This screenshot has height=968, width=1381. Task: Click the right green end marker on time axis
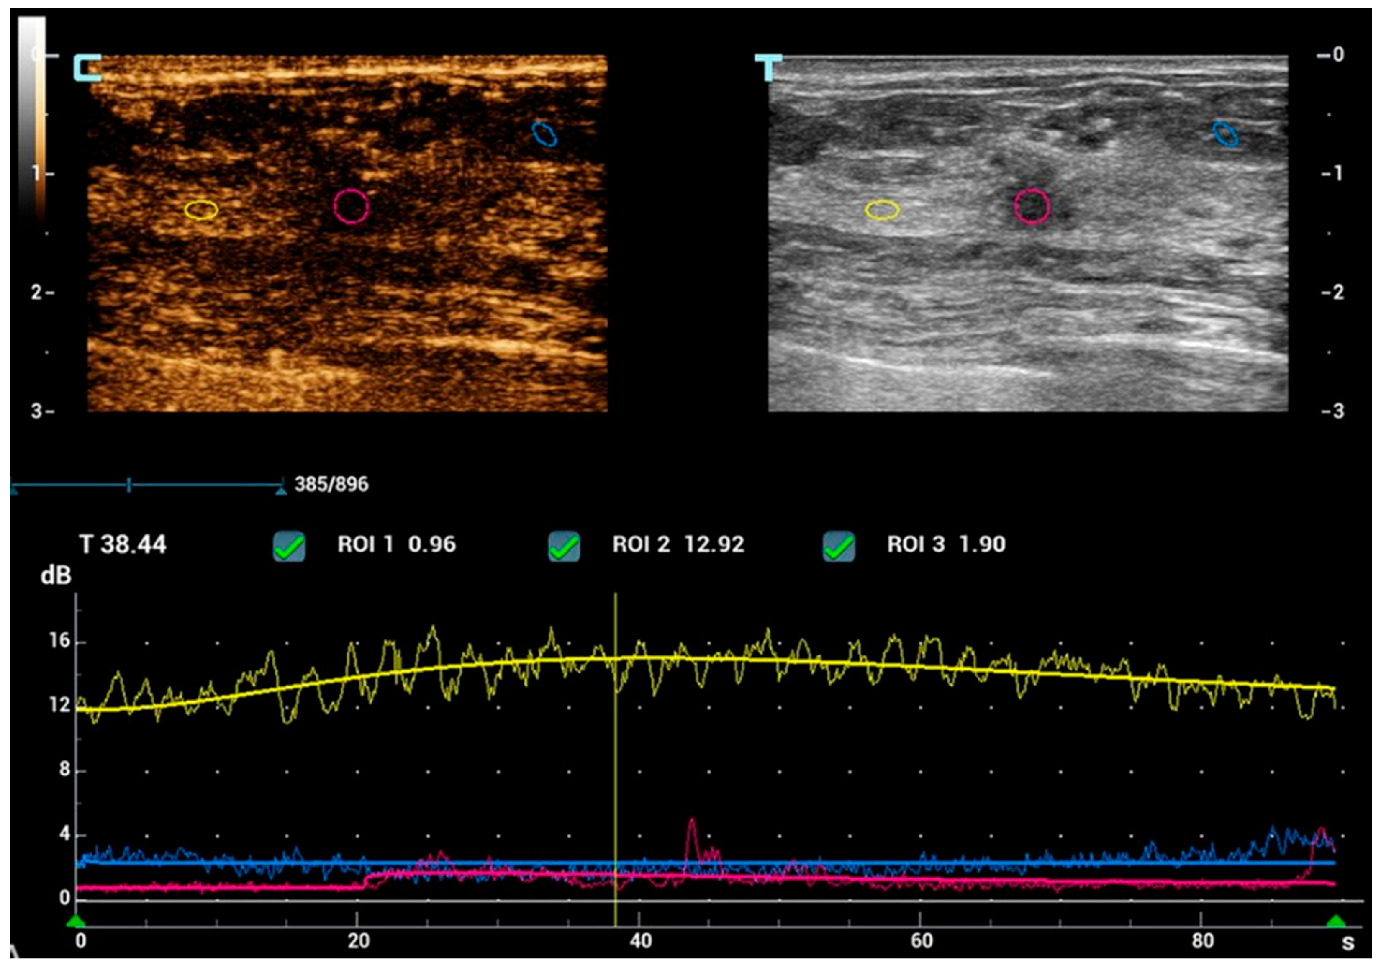pos(1335,922)
